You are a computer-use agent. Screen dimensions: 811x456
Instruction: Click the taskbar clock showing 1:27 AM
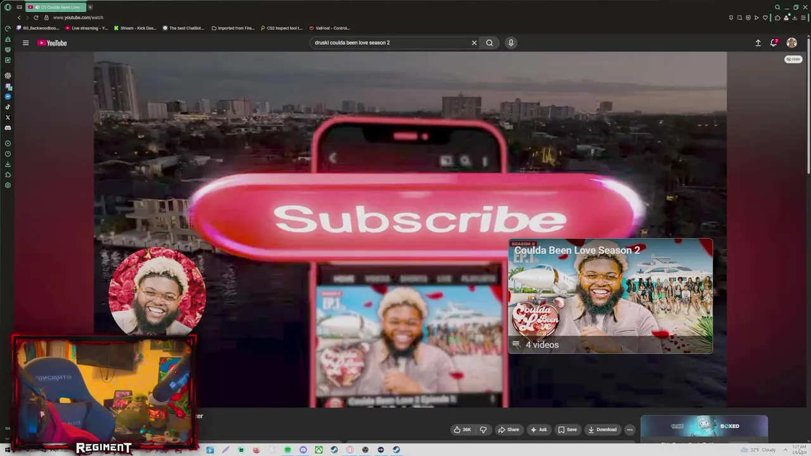tap(798, 450)
